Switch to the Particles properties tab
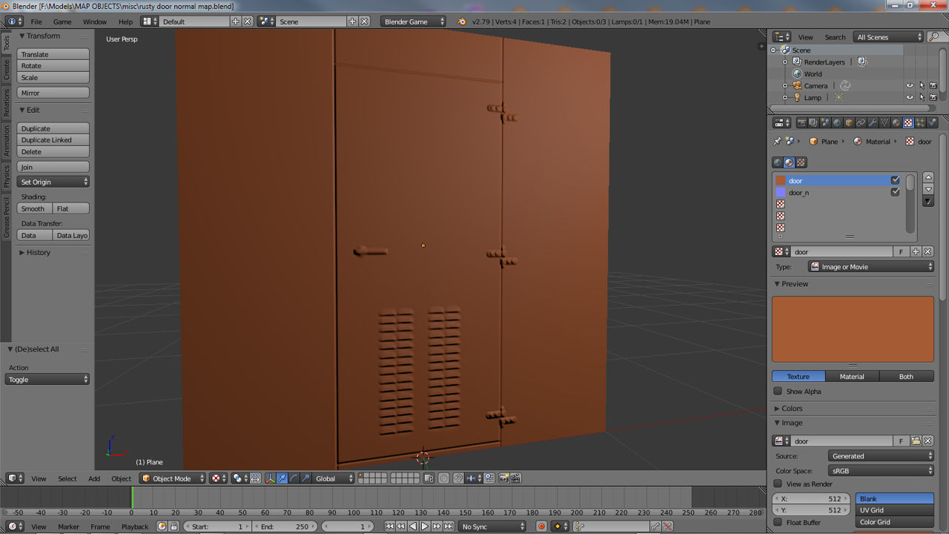949x534 pixels. 920,122
